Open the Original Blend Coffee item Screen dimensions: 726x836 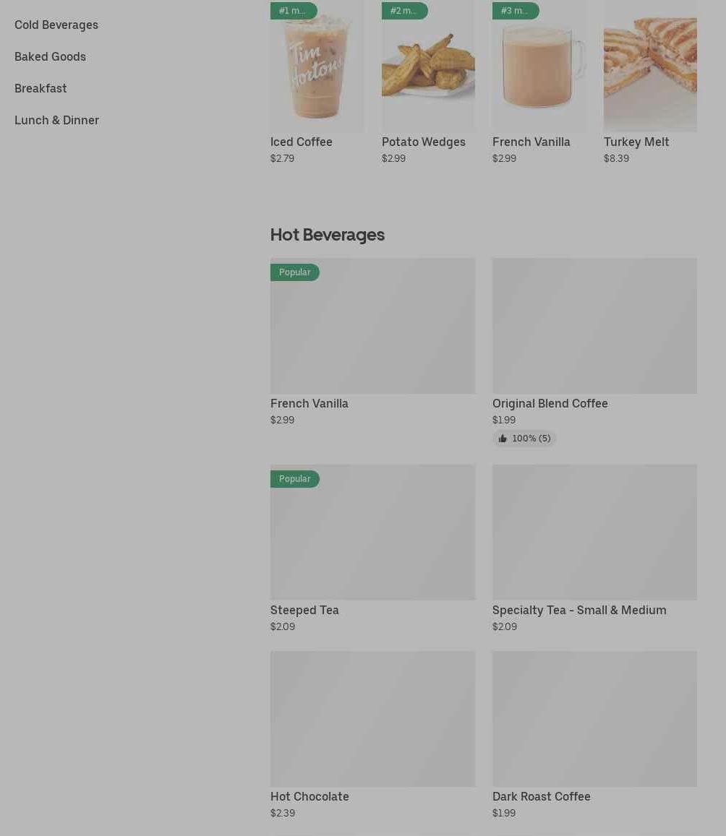pyautogui.click(x=550, y=404)
